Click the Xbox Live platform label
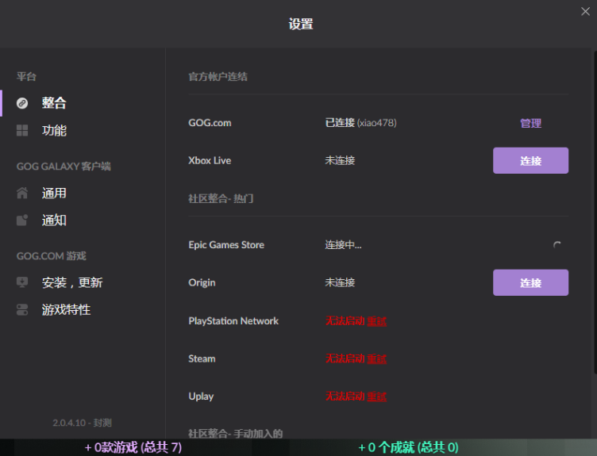This screenshot has width=597, height=456. (x=210, y=160)
